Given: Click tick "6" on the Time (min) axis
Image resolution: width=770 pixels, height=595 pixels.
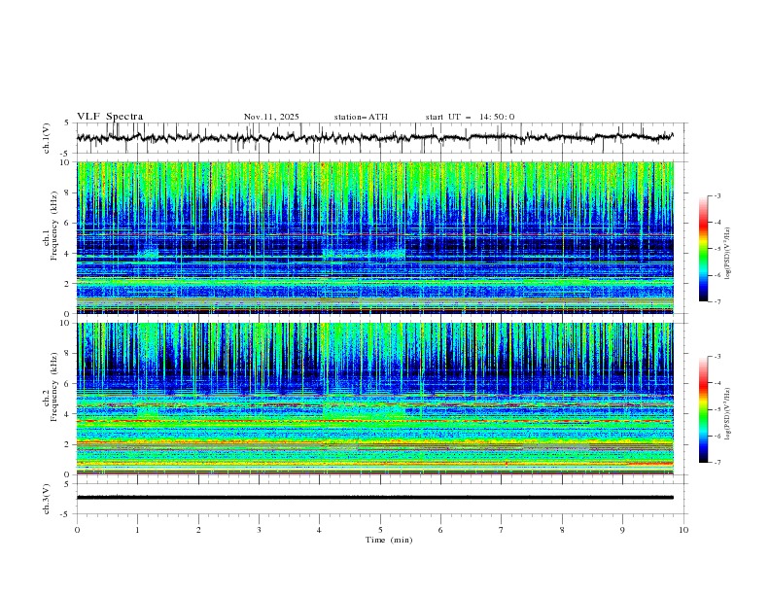Looking at the screenshot, I should click(440, 530).
